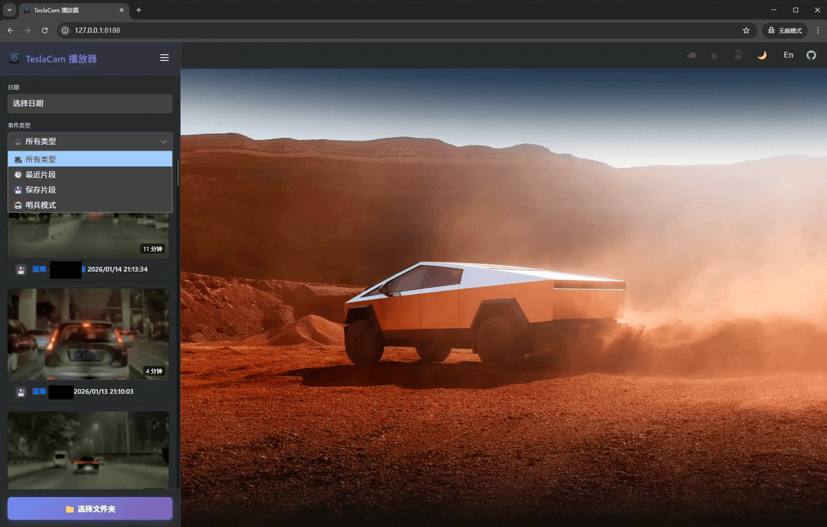
Task: Click the save icon beside the 21:13:34 clip
Action: 21,270
